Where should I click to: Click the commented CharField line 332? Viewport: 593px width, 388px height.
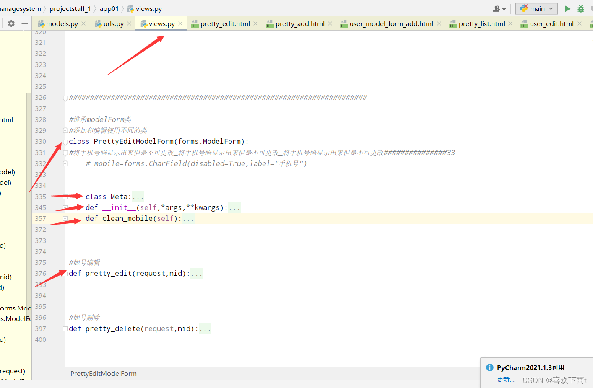point(196,163)
